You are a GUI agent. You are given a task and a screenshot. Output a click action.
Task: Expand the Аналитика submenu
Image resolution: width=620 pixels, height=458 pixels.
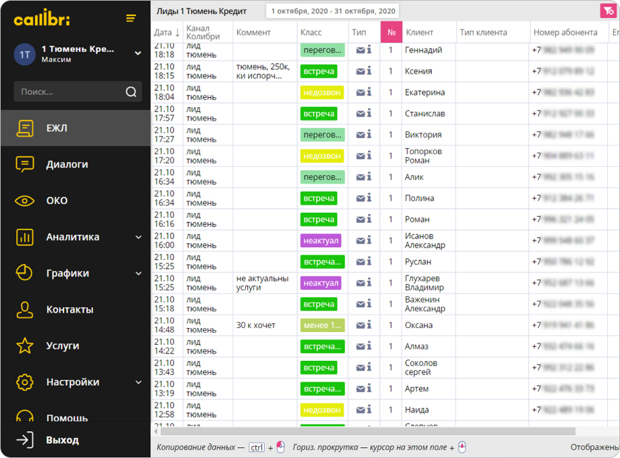138,237
